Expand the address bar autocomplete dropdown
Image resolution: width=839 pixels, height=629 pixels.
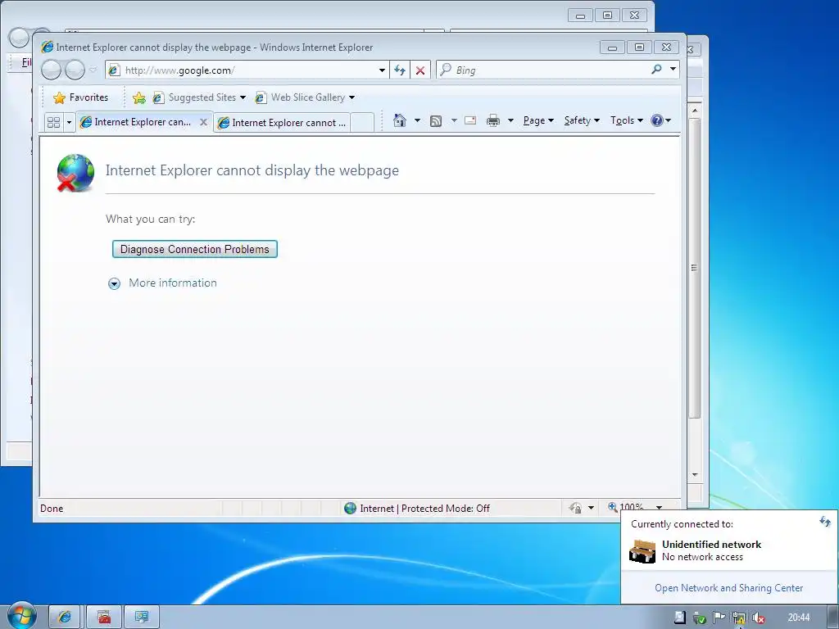pyautogui.click(x=382, y=70)
